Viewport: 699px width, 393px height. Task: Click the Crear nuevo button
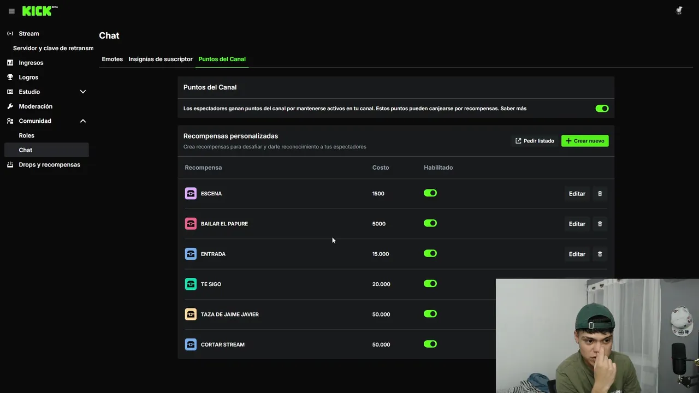(x=584, y=141)
